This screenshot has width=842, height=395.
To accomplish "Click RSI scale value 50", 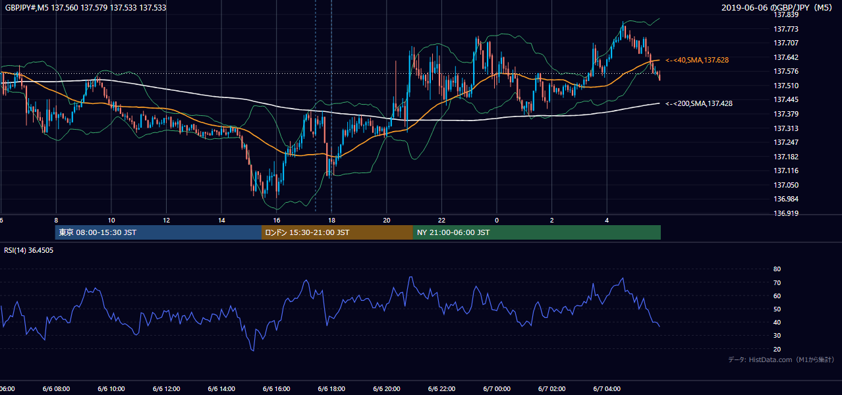I will 777,309.
